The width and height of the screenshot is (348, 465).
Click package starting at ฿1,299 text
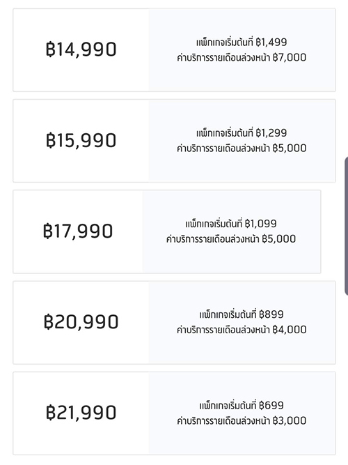tap(242, 133)
